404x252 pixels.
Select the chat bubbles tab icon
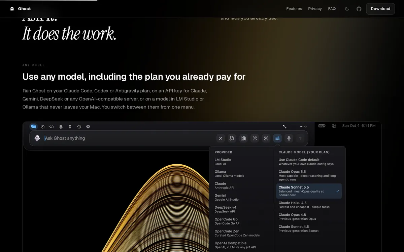click(x=33, y=127)
